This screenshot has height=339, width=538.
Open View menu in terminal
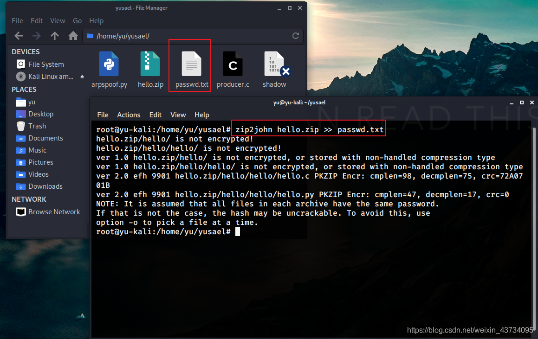178,115
